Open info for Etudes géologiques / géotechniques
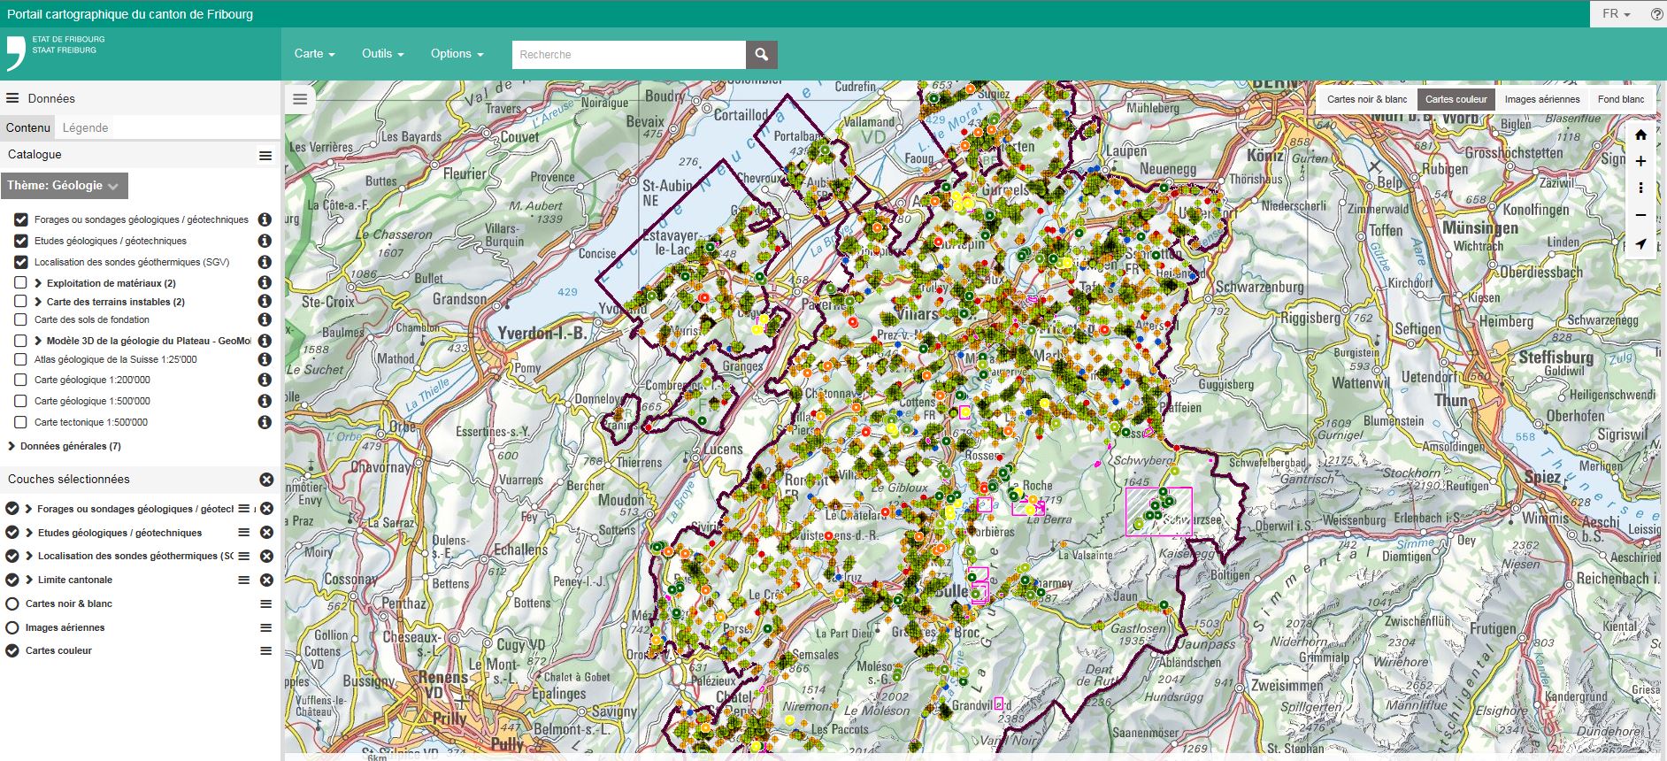Viewport: 1667px width, 761px height. tap(264, 241)
